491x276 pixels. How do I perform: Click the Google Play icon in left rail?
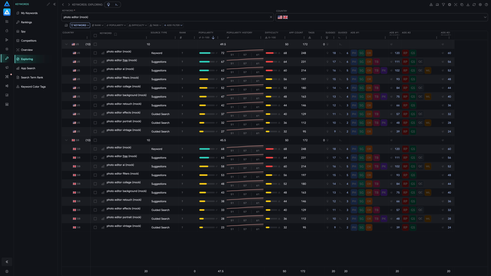tap(7, 40)
